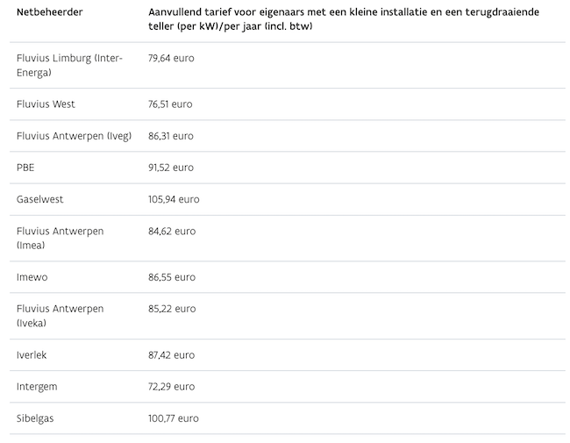The width and height of the screenshot is (570, 443).
Task: Select the 105,94 euro value
Action: click(x=174, y=199)
